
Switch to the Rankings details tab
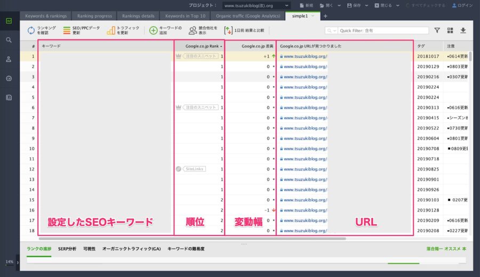tap(138, 16)
